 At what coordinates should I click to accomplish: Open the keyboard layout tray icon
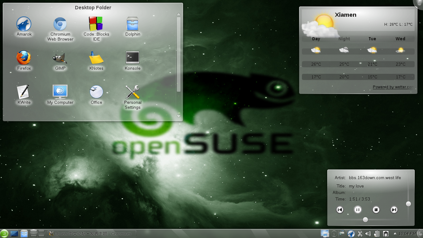click(x=342, y=232)
